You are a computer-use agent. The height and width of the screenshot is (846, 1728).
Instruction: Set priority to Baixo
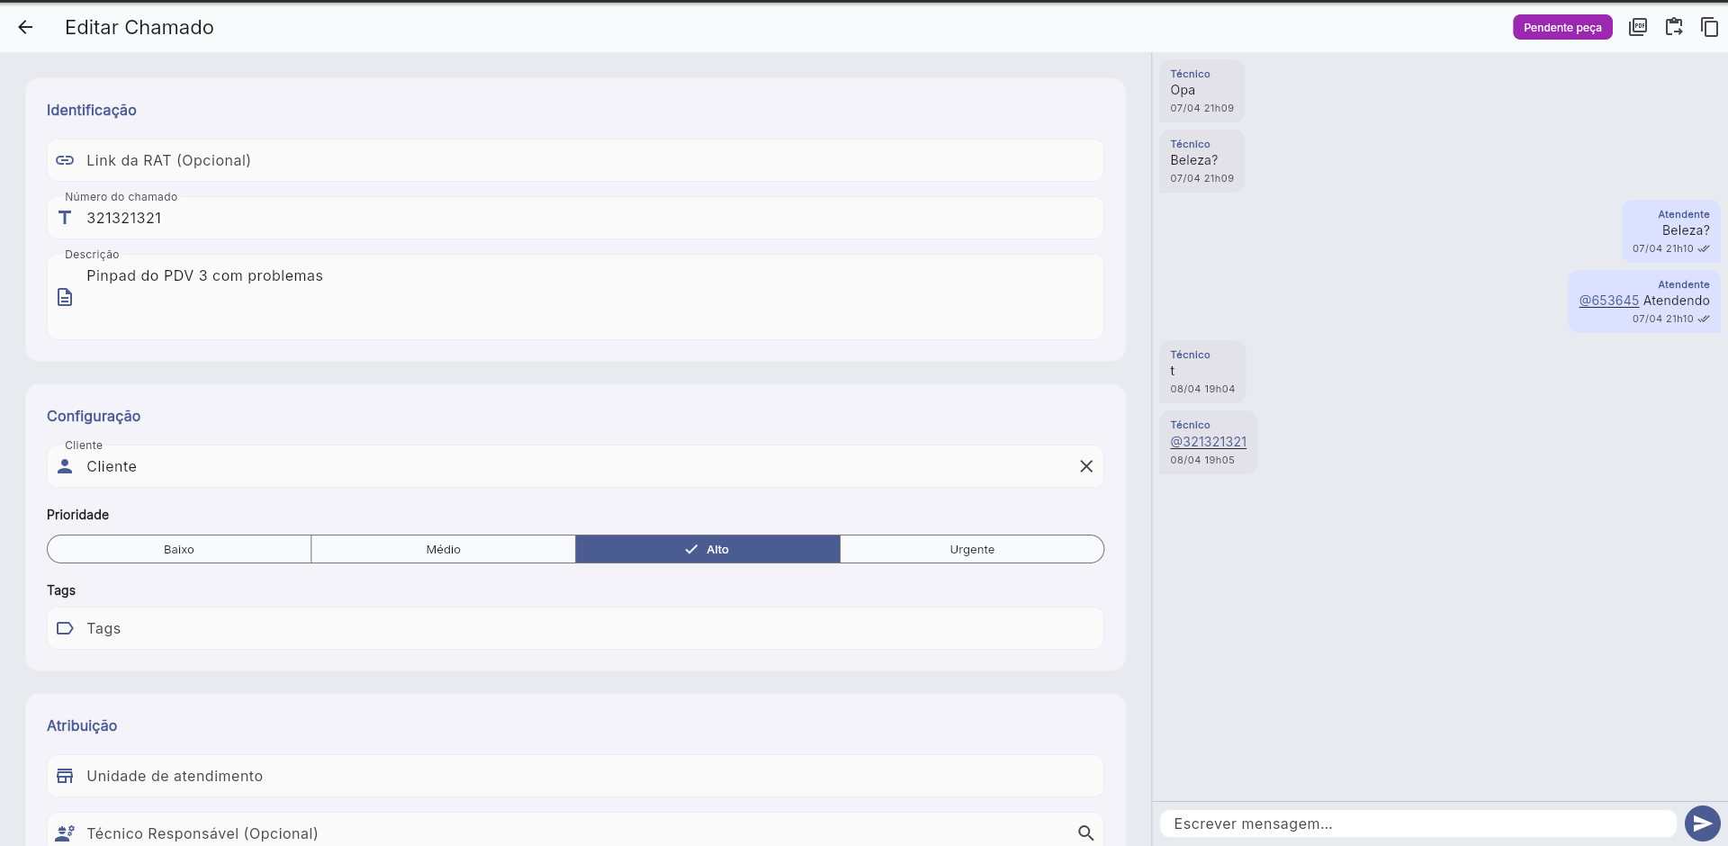click(x=179, y=549)
